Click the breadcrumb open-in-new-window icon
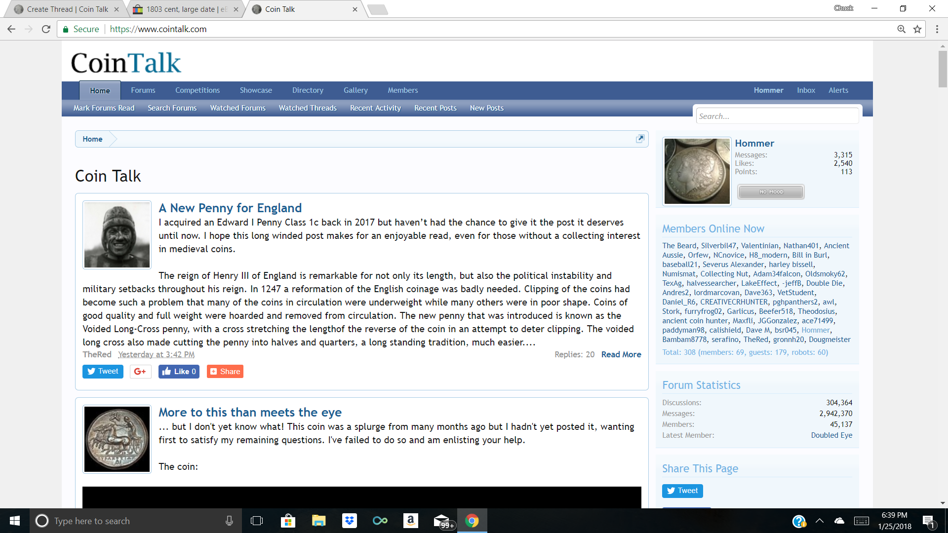This screenshot has height=533, width=948. pos(640,139)
